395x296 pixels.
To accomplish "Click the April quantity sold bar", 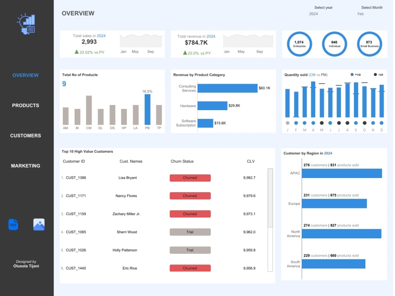I will (x=313, y=99).
